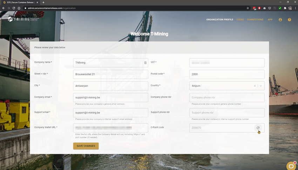Click the Company phone nbr field

pos(227,98)
